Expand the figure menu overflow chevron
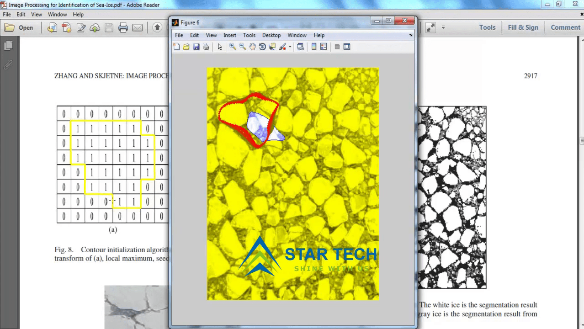The height and width of the screenshot is (329, 584). (x=410, y=35)
